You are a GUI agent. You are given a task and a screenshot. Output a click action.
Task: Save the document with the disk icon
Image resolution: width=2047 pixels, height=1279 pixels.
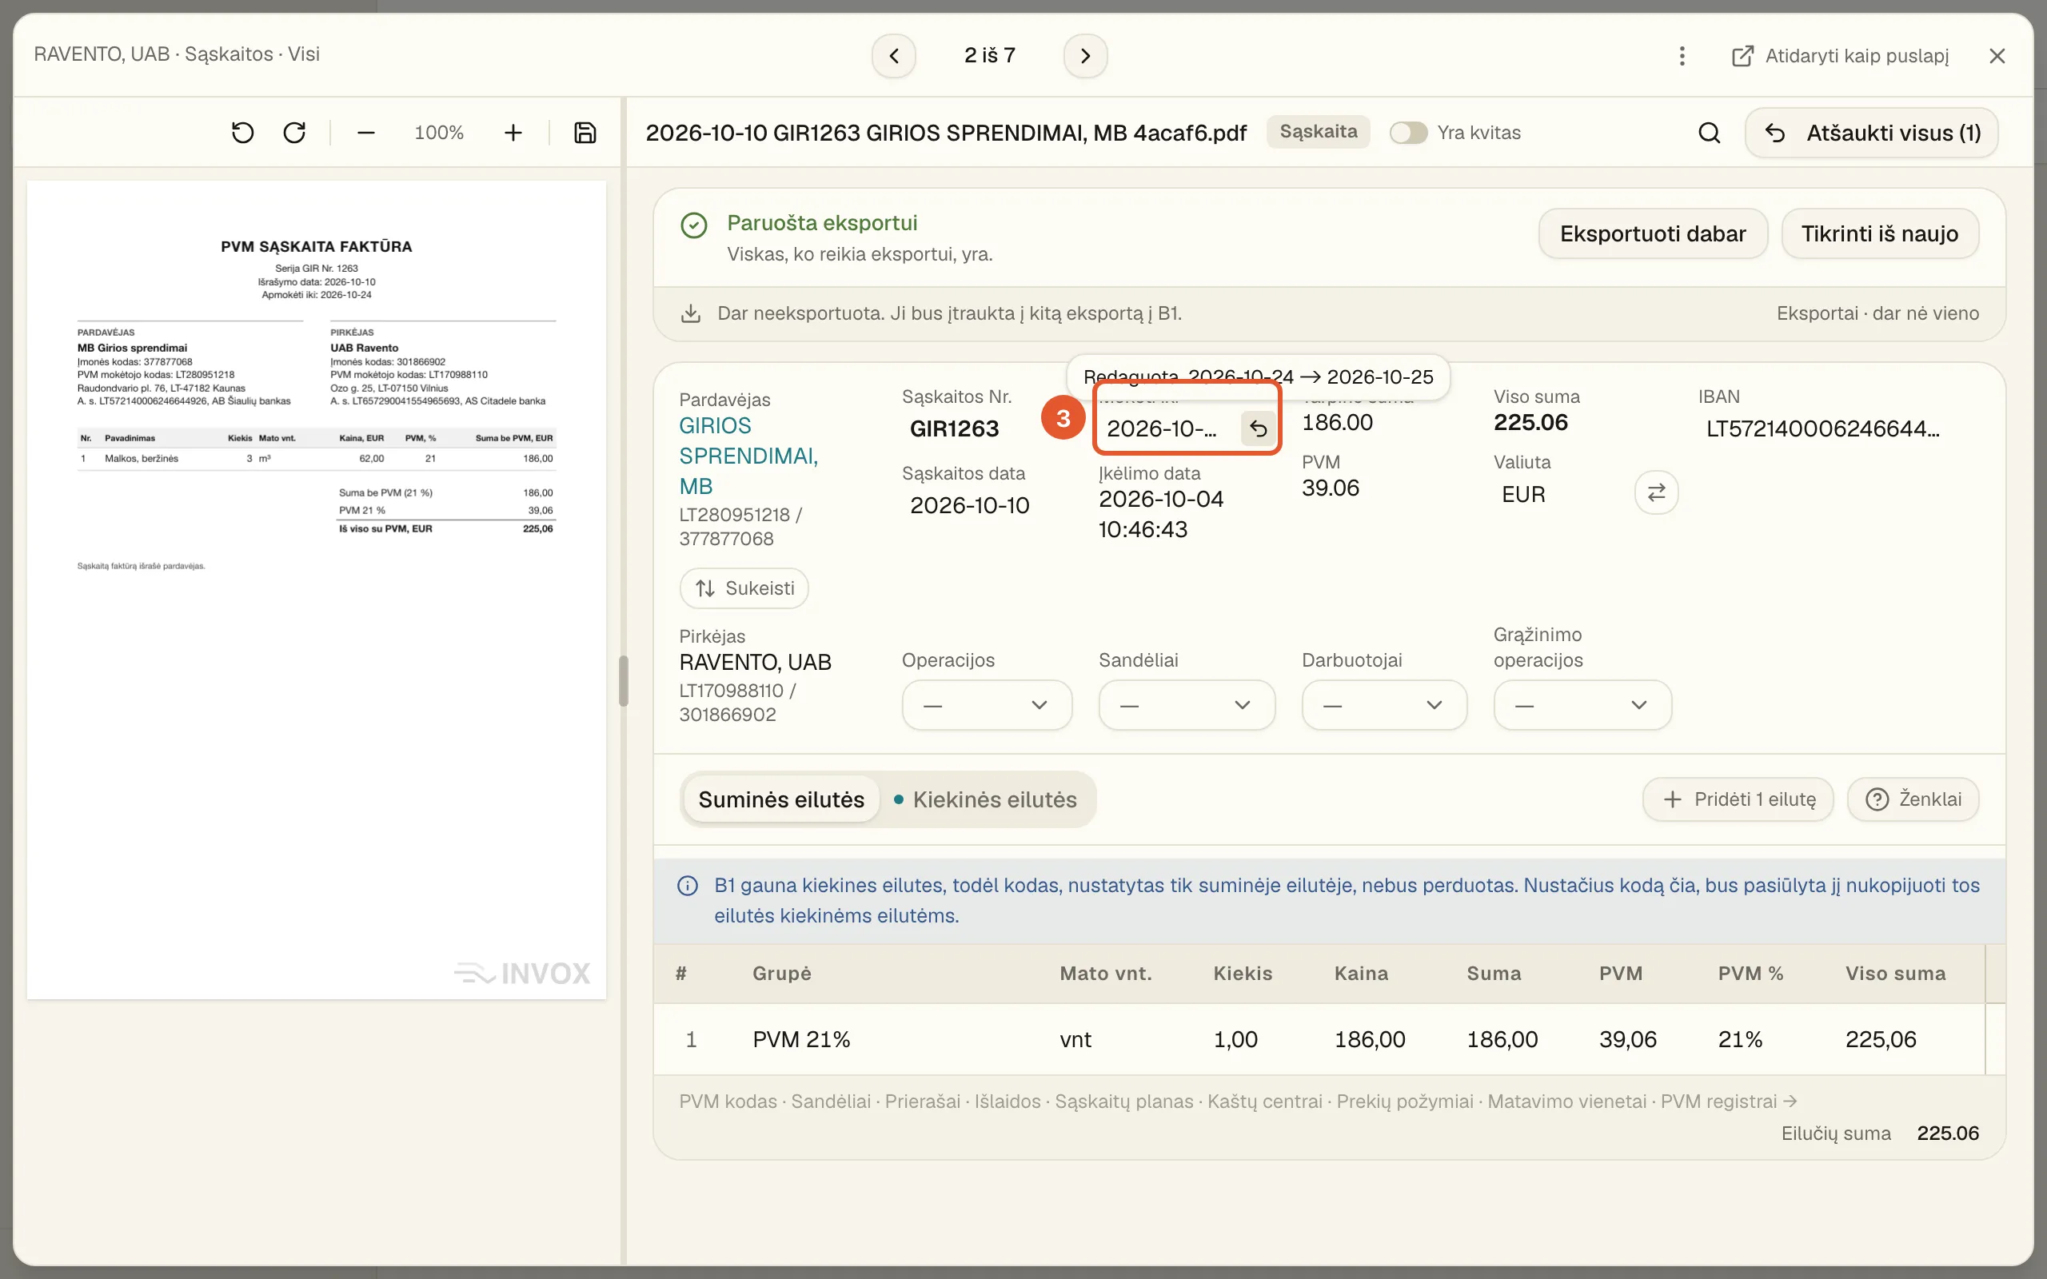click(585, 133)
